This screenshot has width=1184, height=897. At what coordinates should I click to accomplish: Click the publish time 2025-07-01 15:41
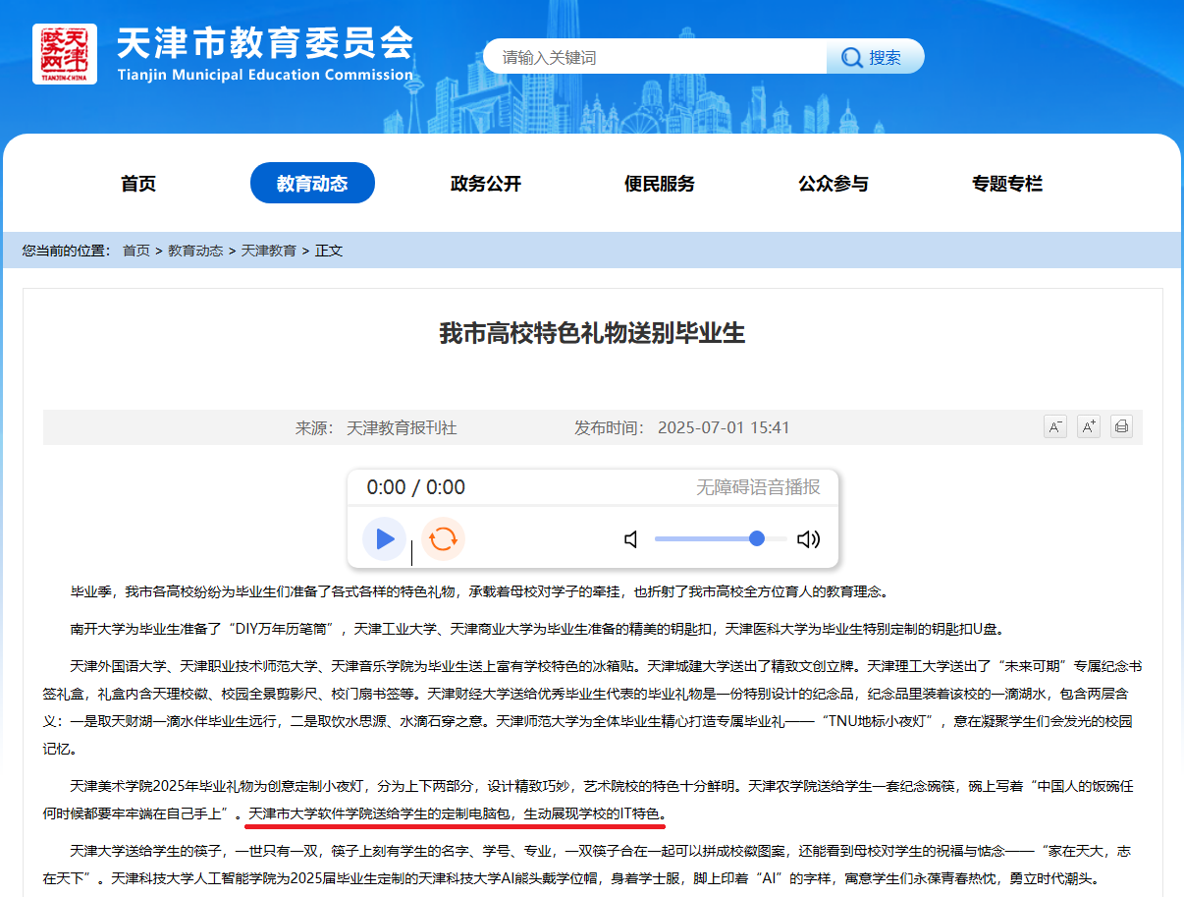pyautogui.click(x=724, y=427)
